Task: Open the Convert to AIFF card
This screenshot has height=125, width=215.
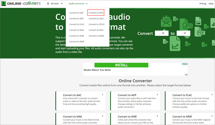Action: click(x=135, y=101)
